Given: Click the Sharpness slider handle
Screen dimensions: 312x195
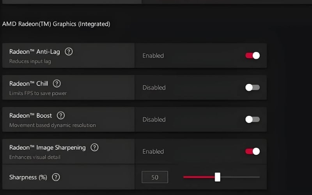Looking at the screenshot, I should click(218, 177).
